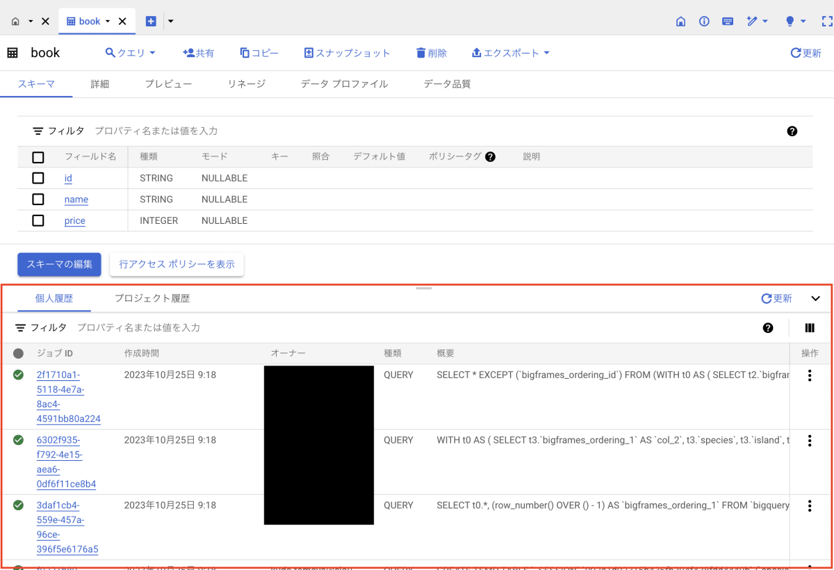
Task: Check the price field checkbox
Action: (x=38, y=220)
